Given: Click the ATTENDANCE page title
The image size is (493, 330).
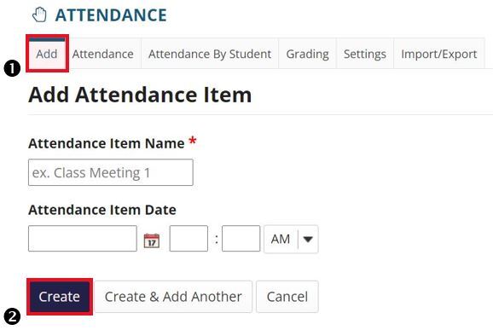Looking at the screenshot, I should (111, 15).
